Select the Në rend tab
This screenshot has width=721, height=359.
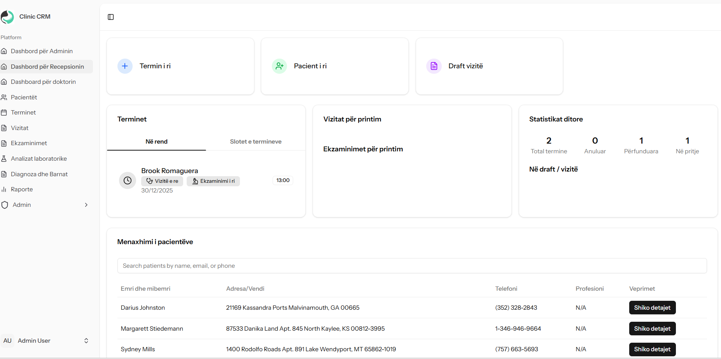[x=156, y=142]
